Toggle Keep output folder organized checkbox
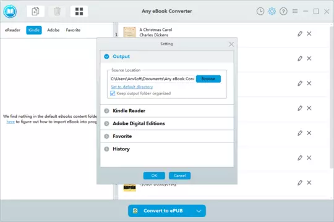Screen dimensions: 334x222 pyautogui.click(x=113, y=93)
